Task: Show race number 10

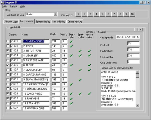Action: click(x=132, y=14)
